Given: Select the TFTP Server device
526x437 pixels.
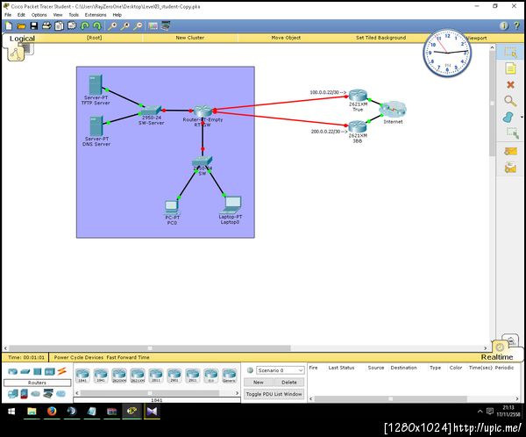Looking at the screenshot, I should 96,85.
